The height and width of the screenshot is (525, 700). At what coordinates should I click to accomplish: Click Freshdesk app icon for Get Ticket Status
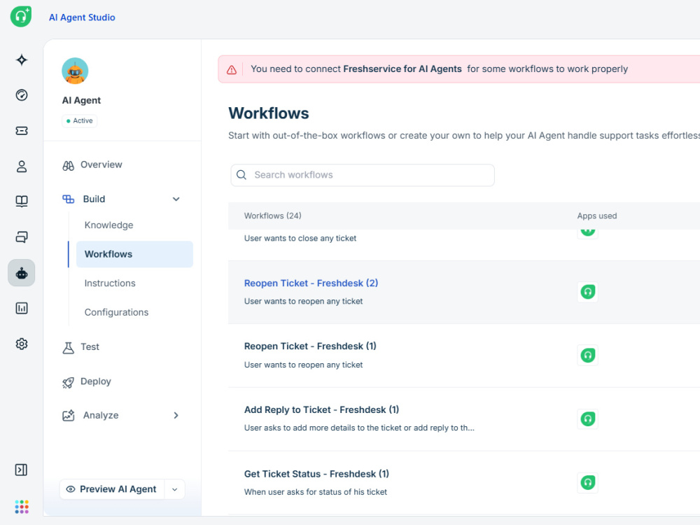(587, 482)
